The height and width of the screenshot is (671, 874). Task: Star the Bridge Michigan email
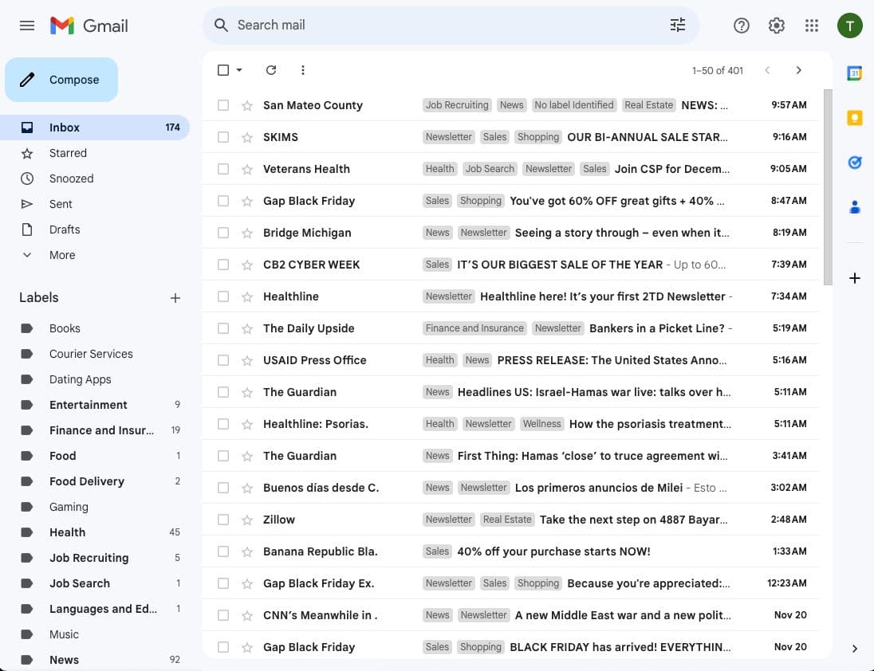[x=247, y=233]
